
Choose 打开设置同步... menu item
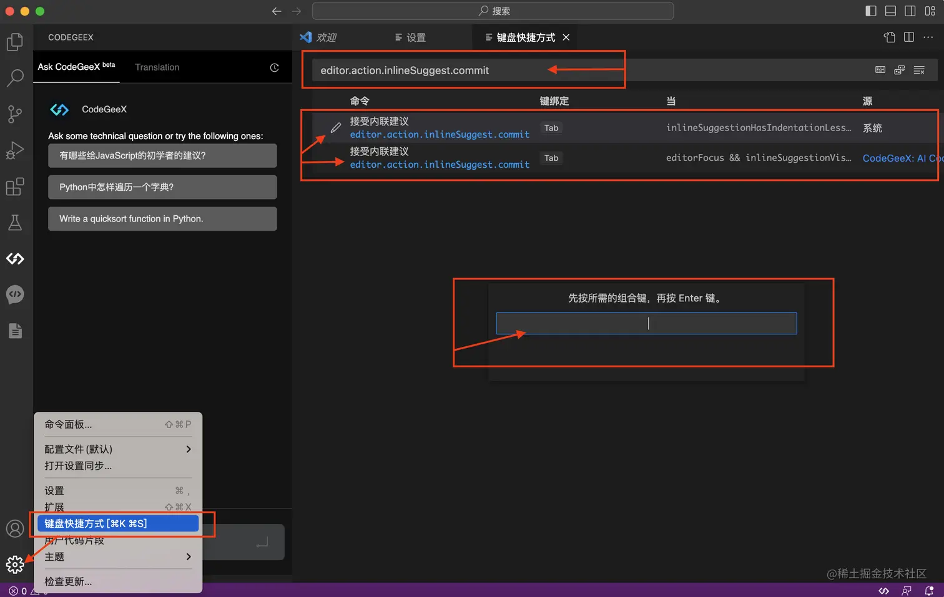point(118,466)
